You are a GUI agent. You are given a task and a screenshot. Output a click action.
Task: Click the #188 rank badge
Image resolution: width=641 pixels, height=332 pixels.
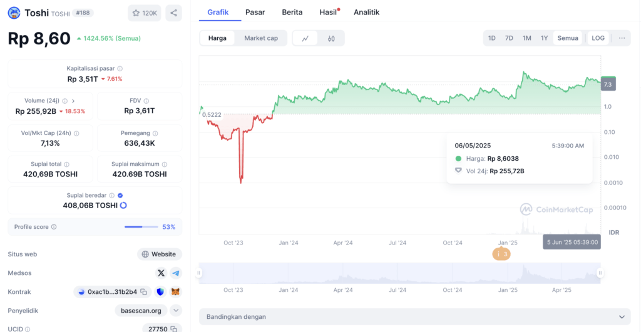83,13
